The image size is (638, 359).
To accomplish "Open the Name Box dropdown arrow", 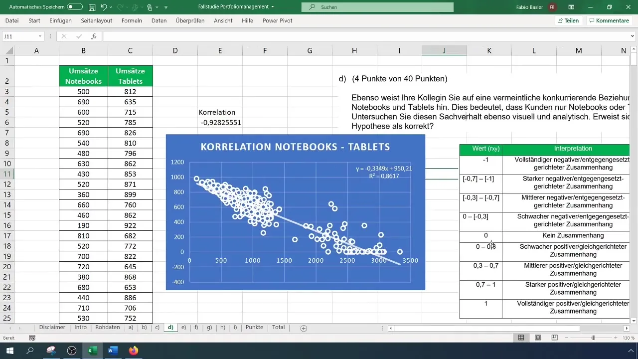I will click(x=40, y=36).
